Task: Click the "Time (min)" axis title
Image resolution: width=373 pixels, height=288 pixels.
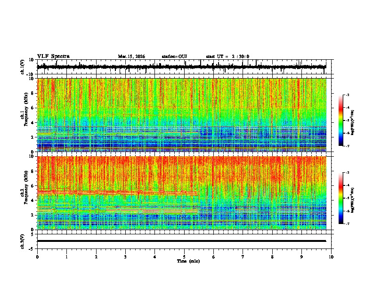Action: coord(188,261)
